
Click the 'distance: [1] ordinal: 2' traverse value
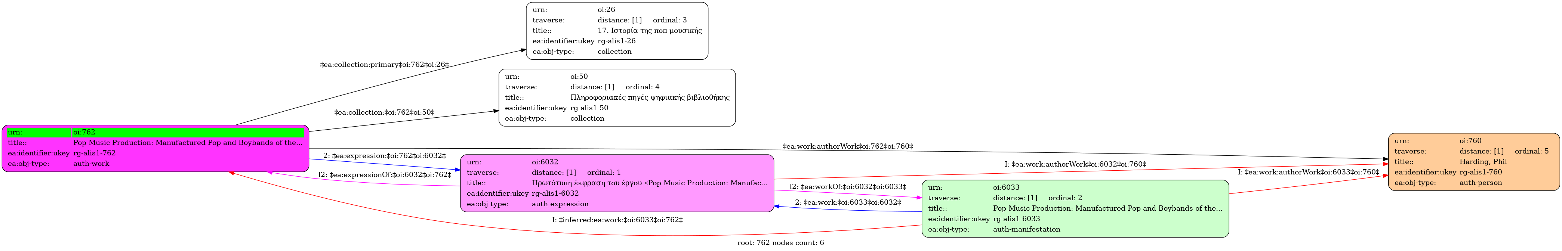pos(1038,198)
